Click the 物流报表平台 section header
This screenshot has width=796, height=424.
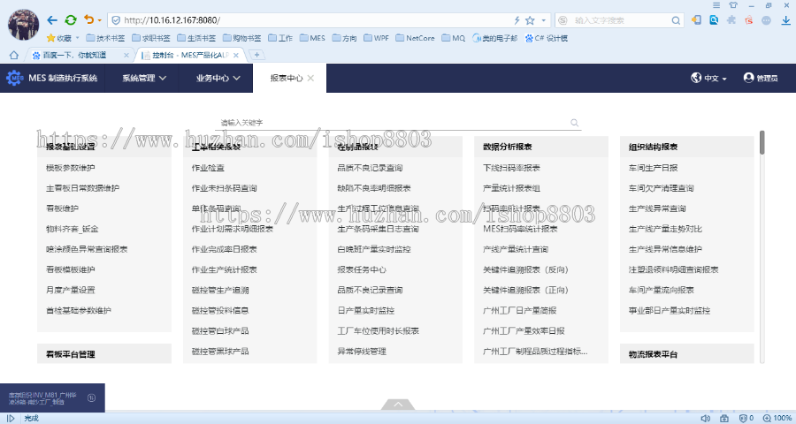[x=687, y=354]
